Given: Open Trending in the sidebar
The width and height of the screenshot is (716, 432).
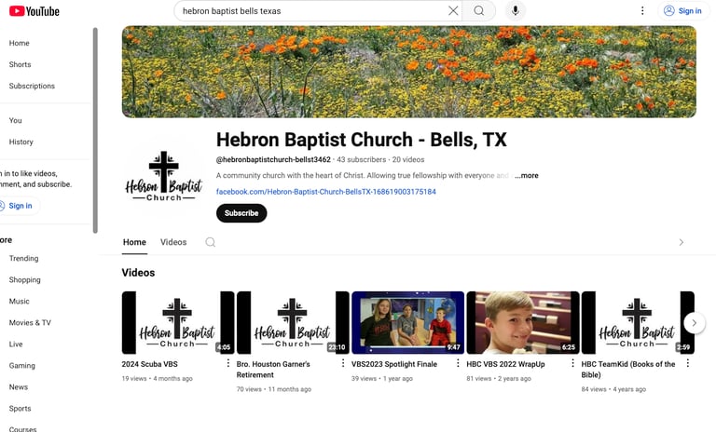Looking at the screenshot, I should [23, 258].
